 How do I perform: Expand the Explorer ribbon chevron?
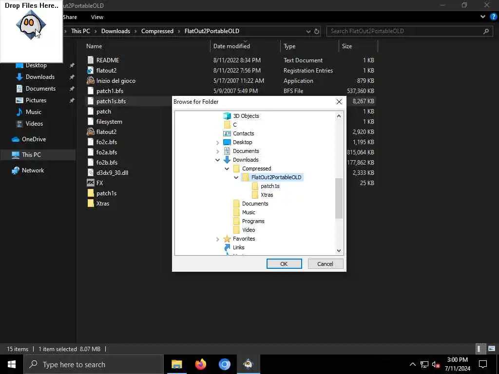pos(483,17)
